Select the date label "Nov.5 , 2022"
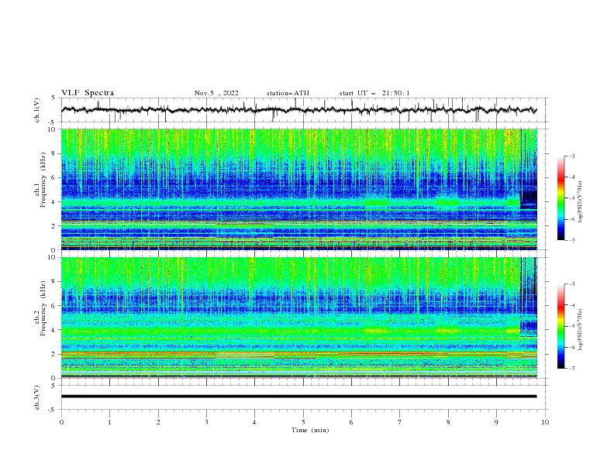 pyautogui.click(x=216, y=93)
